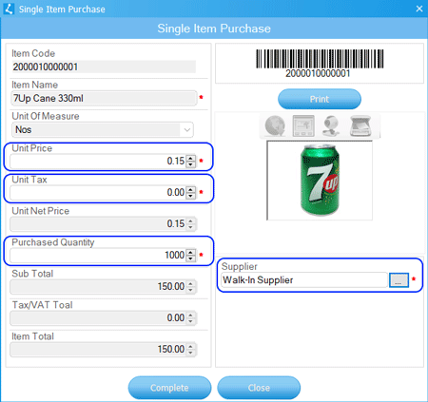428x402 pixels.
Task: Click the browse image file icon
Action: [x=303, y=125]
